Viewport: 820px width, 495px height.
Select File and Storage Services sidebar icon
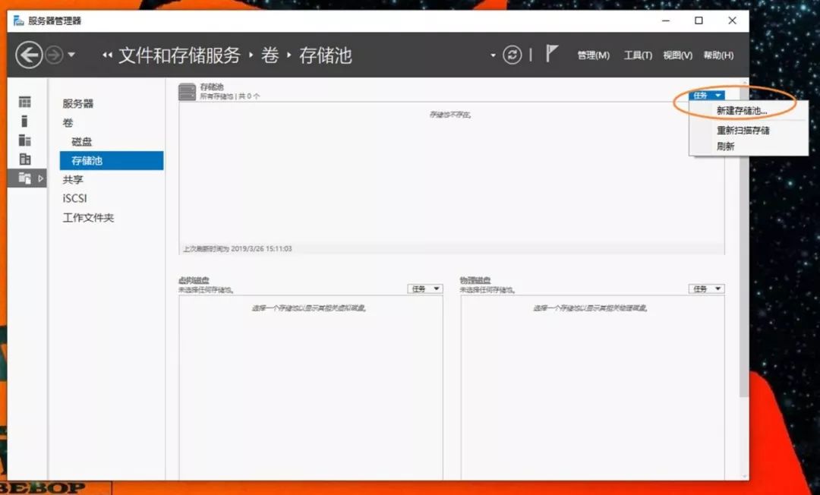[x=24, y=178]
